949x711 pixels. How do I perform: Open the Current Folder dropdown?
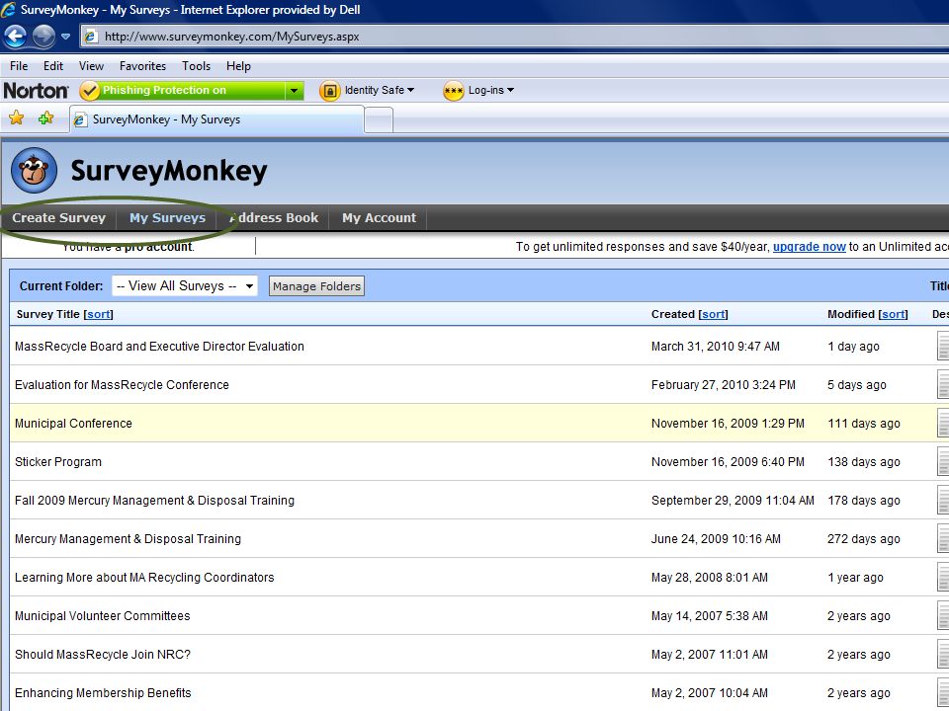click(185, 286)
